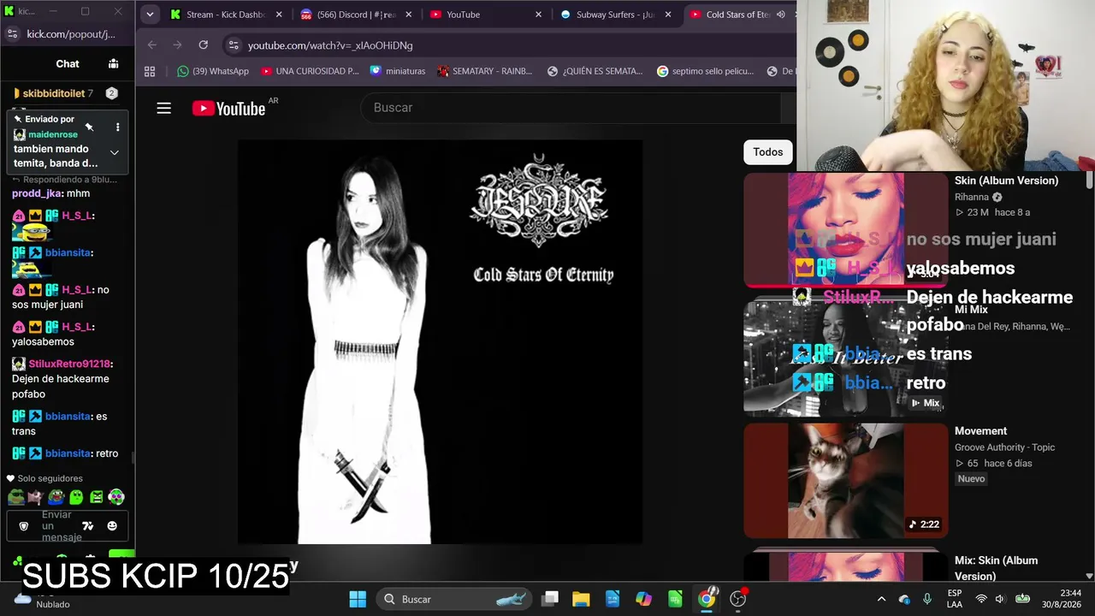Open Groove Authority - Topic channel
The image size is (1095, 616).
(x=1004, y=447)
